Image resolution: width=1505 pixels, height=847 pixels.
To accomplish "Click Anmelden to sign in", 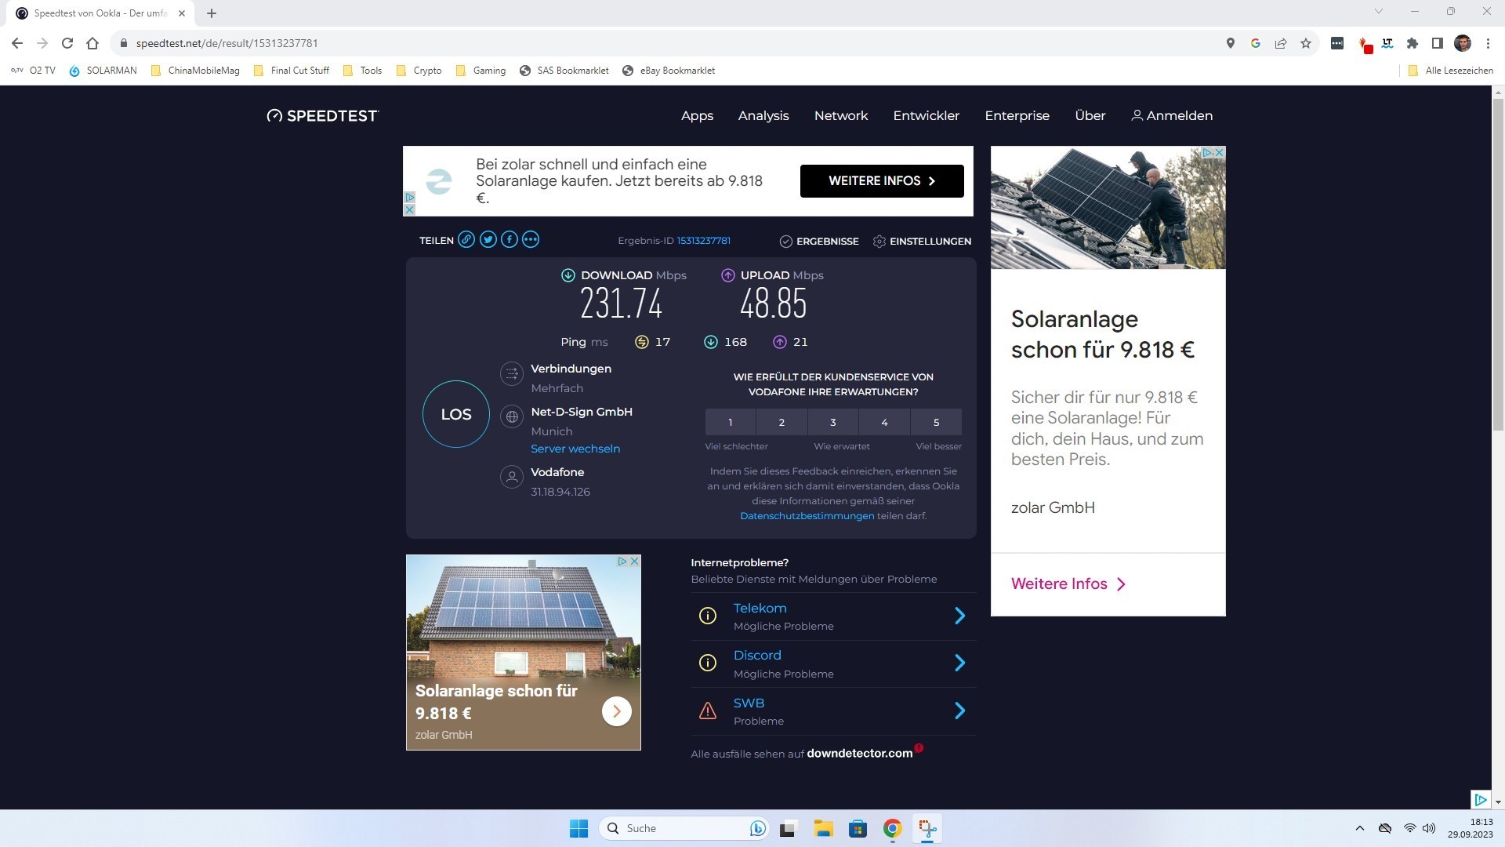I will click(x=1172, y=115).
